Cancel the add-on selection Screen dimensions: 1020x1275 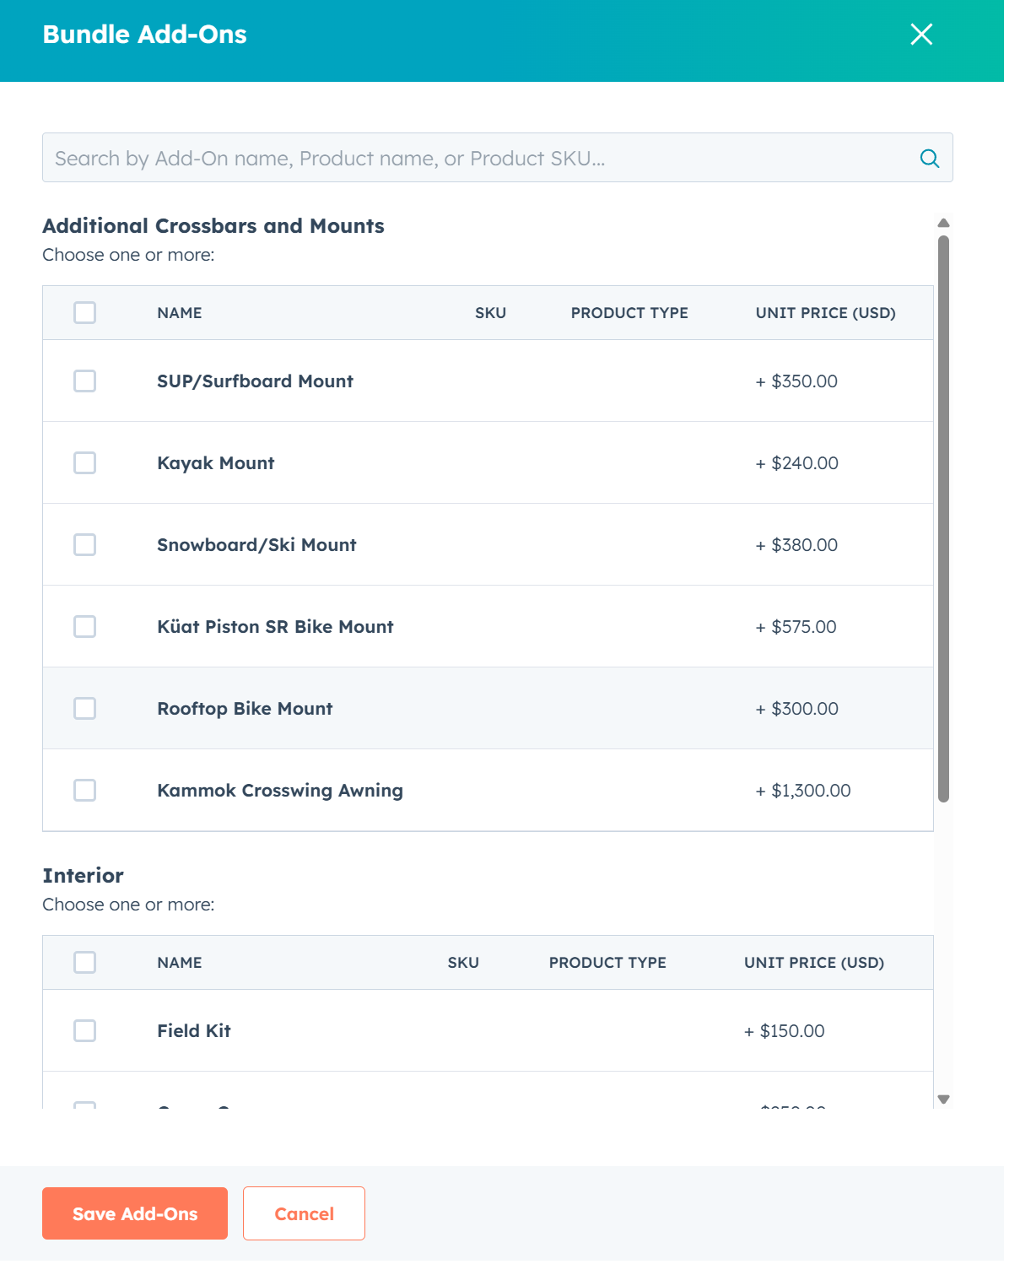click(304, 1213)
